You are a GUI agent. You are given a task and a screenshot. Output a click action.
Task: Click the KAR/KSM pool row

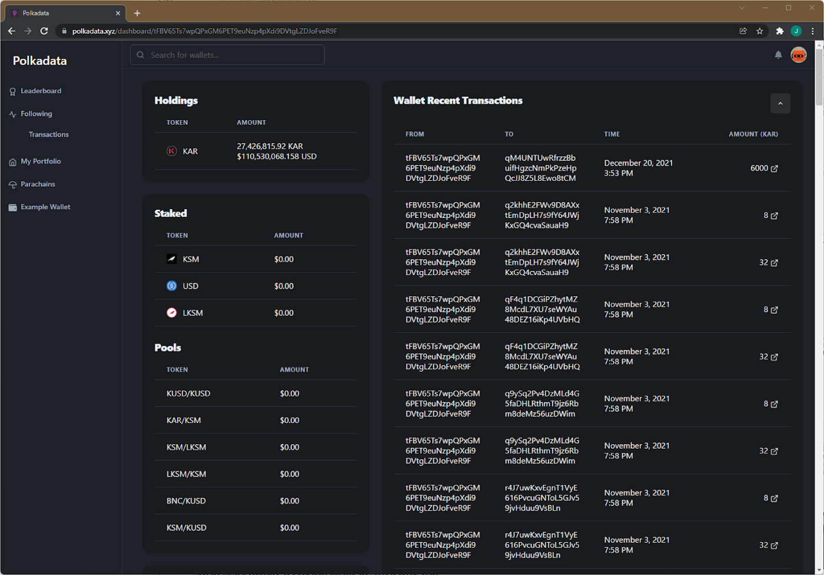tap(255, 420)
